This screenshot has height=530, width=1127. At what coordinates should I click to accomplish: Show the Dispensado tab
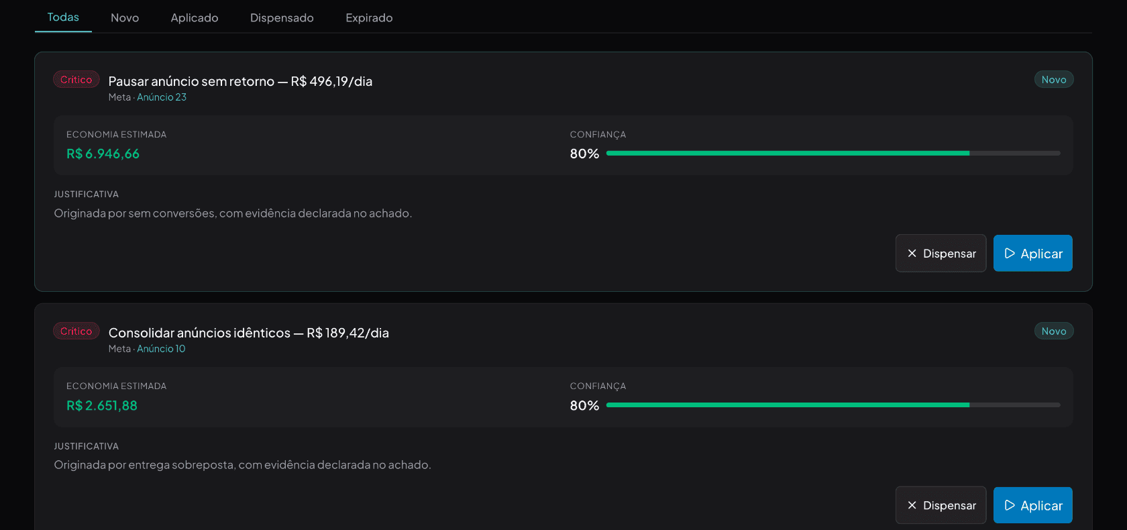(282, 18)
